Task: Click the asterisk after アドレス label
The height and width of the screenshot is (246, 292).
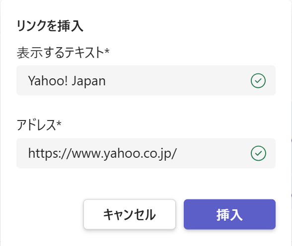Action: point(59,123)
